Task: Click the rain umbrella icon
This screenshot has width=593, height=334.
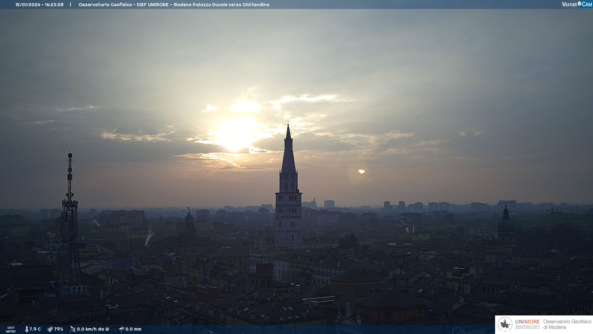Action: (121, 329)
